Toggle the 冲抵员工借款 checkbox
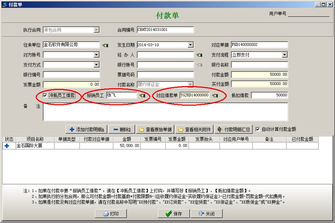335x223 pixels. [45, 95]
